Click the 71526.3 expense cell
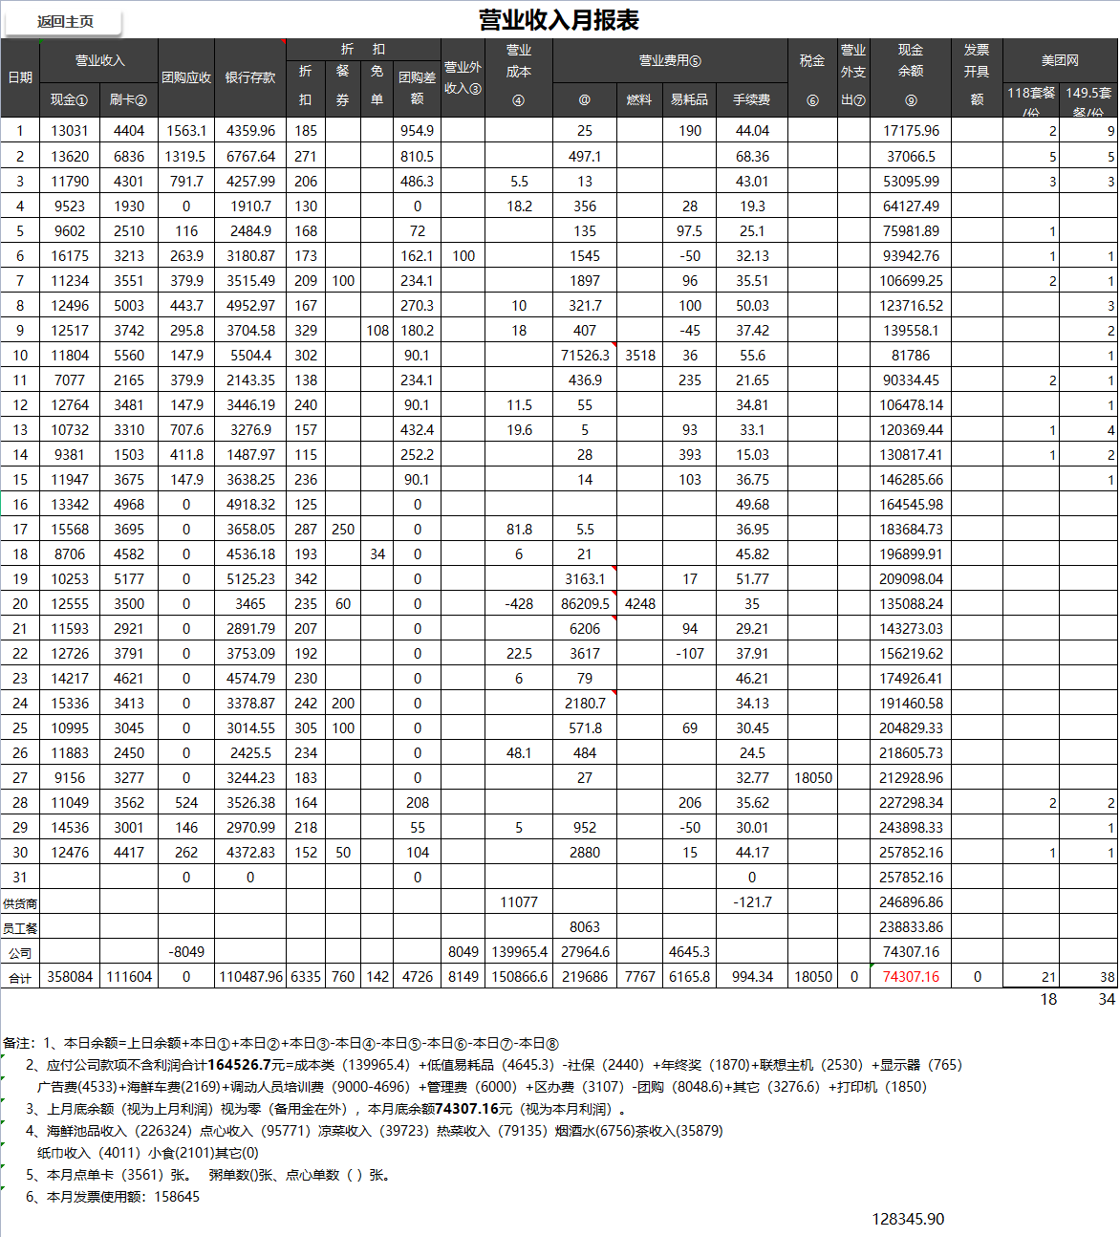Screen dimensions: 1120x1237 click(585, 356)
